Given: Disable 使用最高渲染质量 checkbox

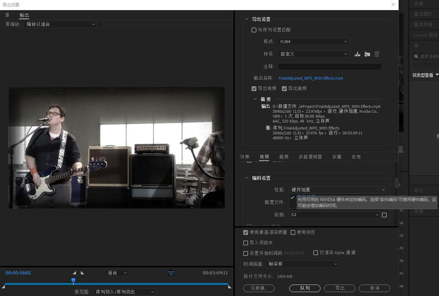Looking at the screenshot, I should pos(246,233).
